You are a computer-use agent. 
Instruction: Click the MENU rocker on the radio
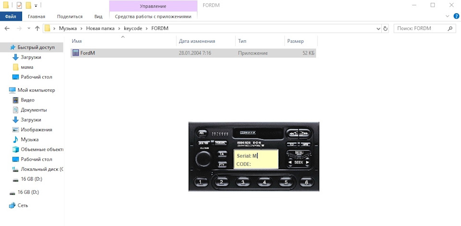299,153
